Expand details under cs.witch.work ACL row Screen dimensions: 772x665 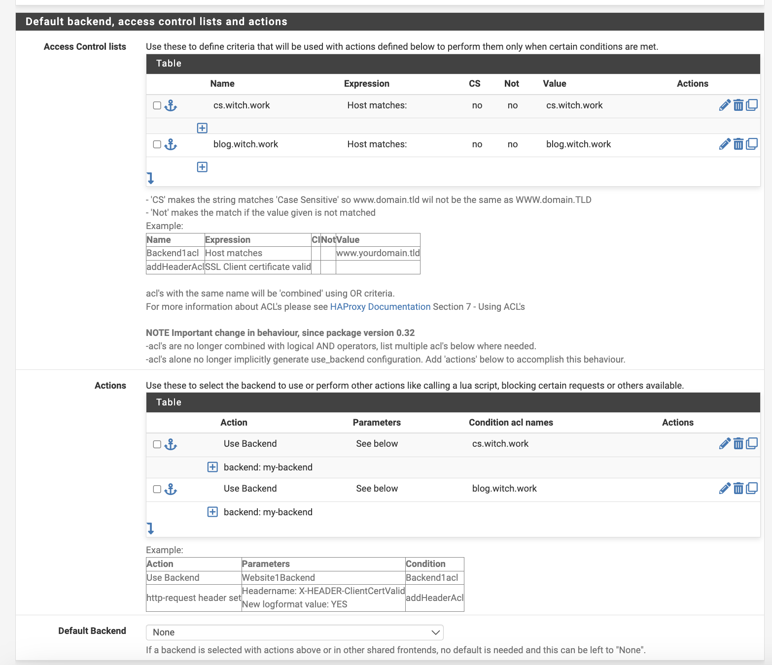click(x=202, y=128)
